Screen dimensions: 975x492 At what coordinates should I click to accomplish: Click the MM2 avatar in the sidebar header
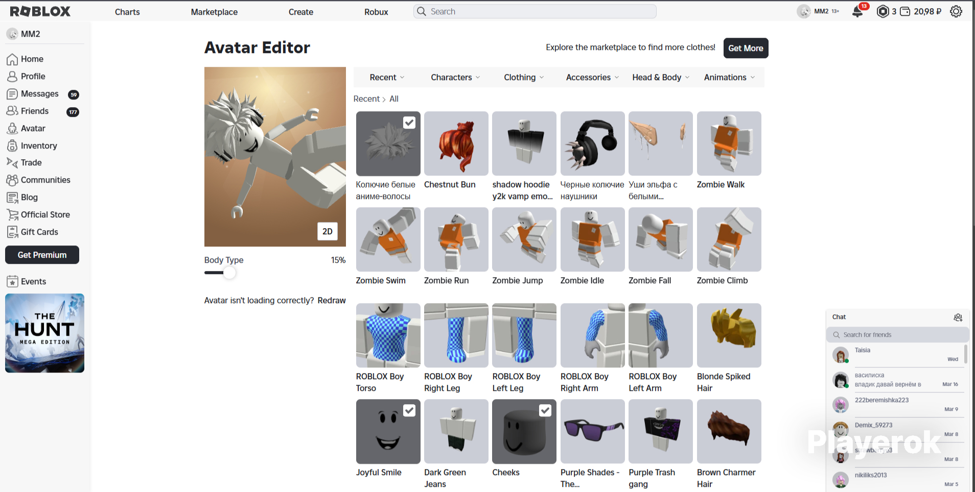point(12,34)
